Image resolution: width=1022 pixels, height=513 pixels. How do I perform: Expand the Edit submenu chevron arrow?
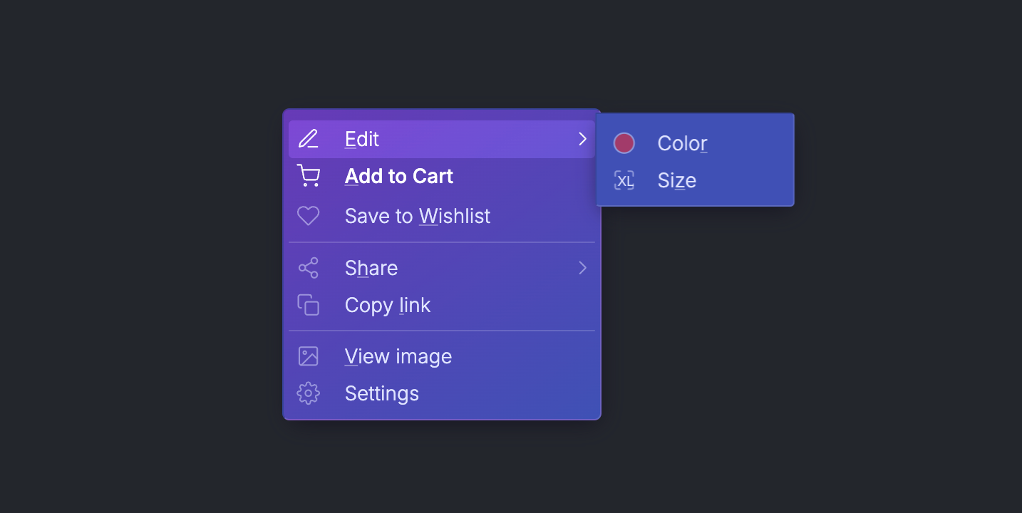click(582, 139)
